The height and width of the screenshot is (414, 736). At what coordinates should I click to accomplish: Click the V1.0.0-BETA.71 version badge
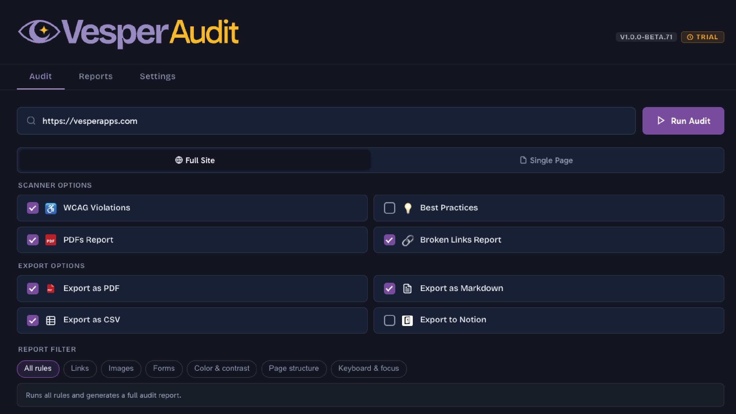click(x=646, y=37)
